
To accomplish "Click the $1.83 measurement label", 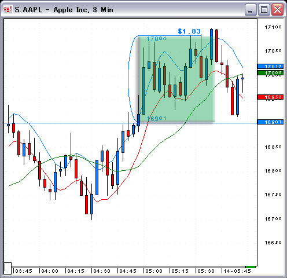I will (189, 31).
